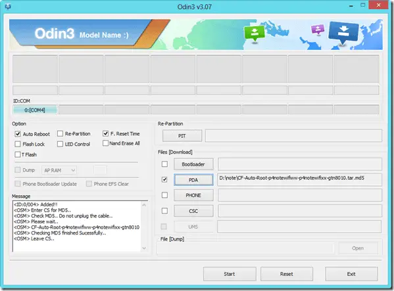Click the PIT button
This screenshot has width=394, height=291.
(x=182, y=136)
